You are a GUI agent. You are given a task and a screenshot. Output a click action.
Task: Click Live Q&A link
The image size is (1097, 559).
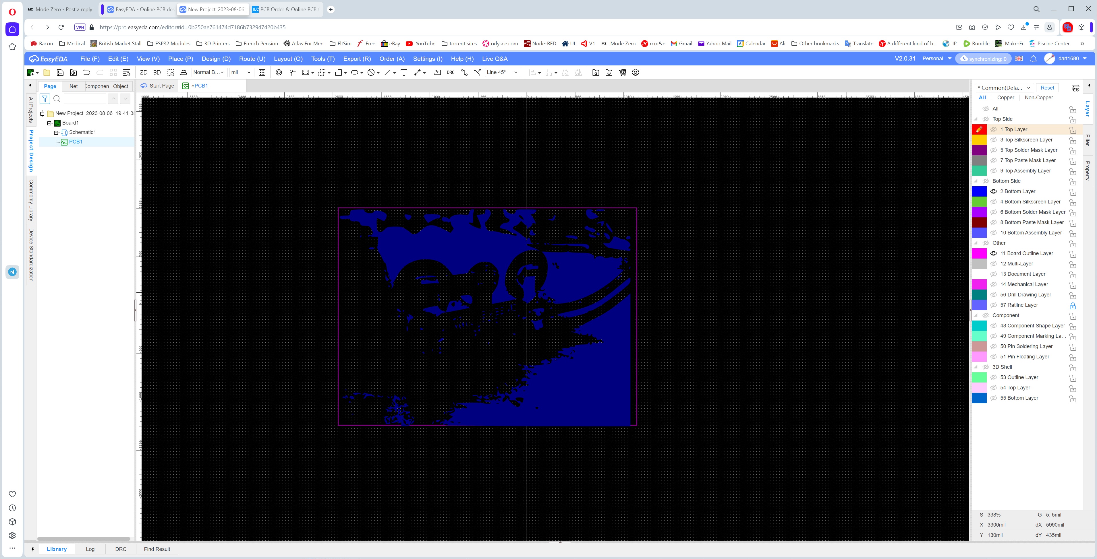495,59
